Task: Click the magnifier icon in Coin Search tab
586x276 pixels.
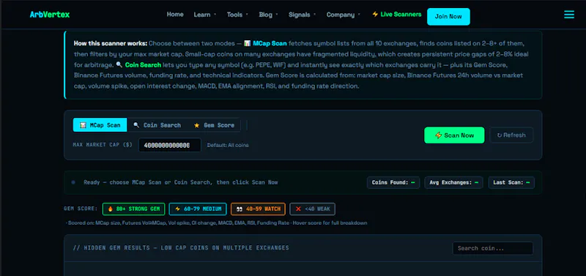Action: tap(136, 125)
